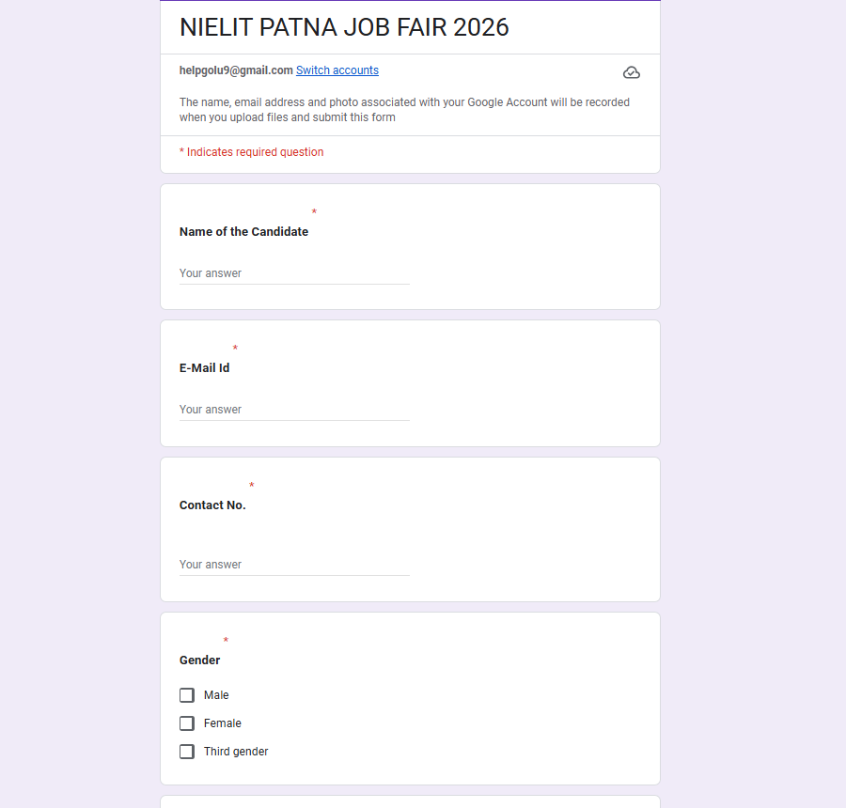Click the 'Name of the Candidate' question label
Image resolution: width=846 pixels, height=808 pixels.
click(x=243, y=232)
